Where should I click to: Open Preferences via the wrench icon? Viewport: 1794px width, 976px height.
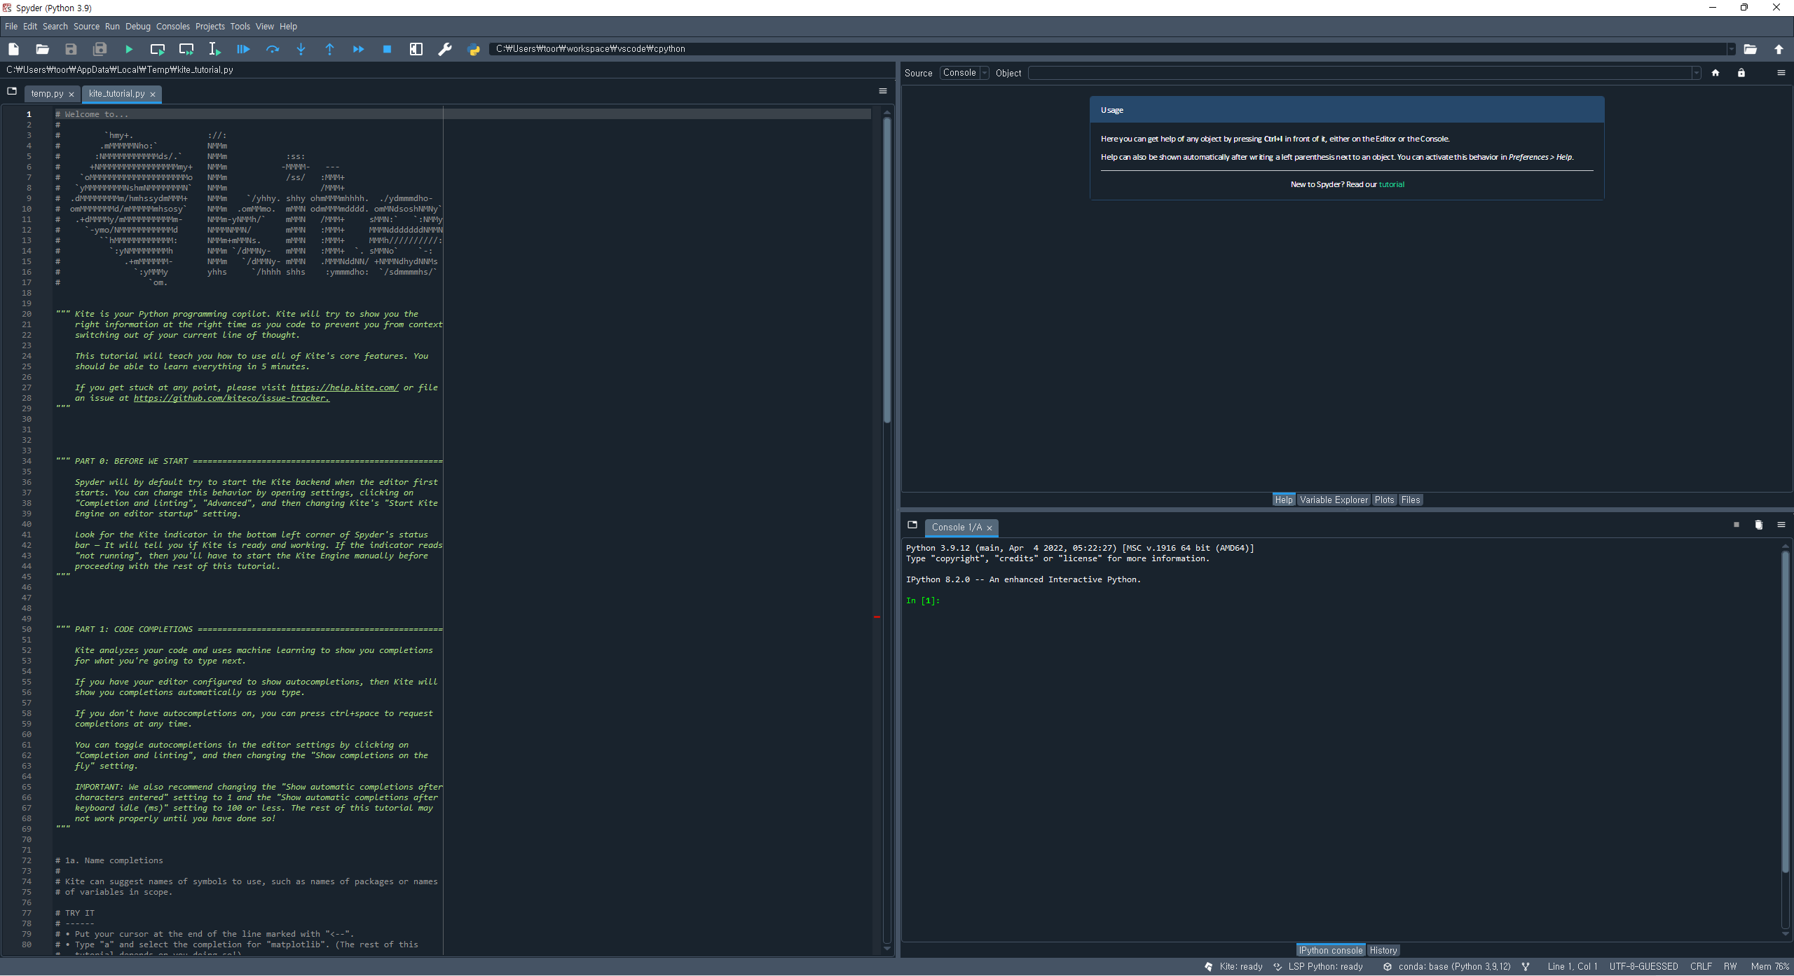coord(444,49)
